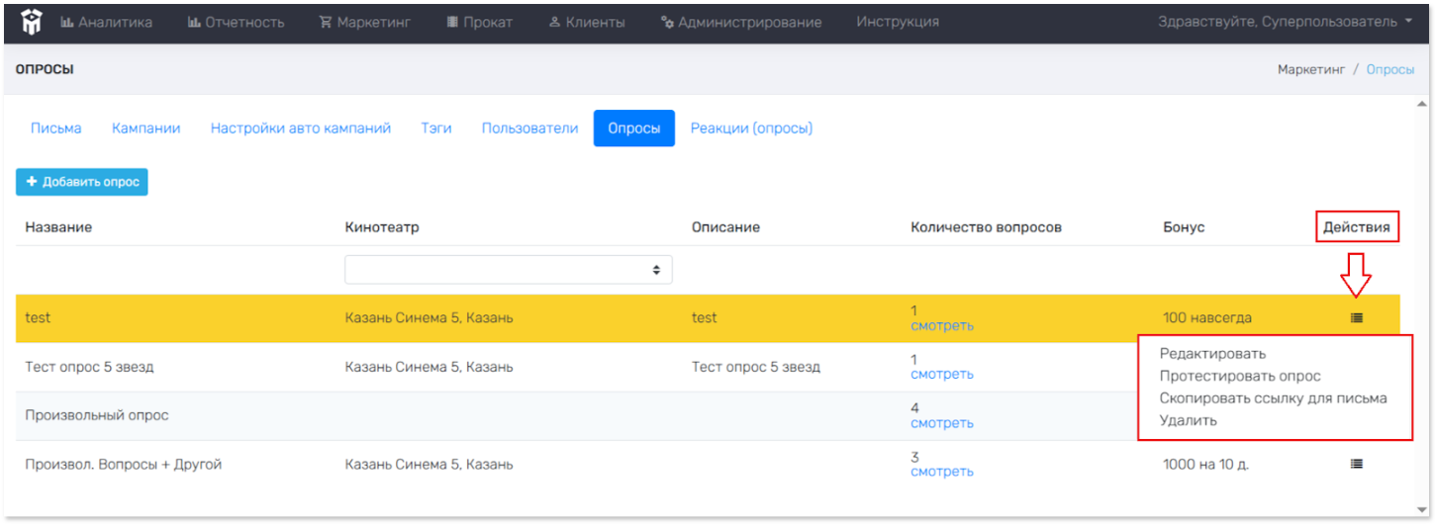Choose Удалить from the actions menu
Viewport: 1435px width, 524px height.
[x=1188, y=420]
